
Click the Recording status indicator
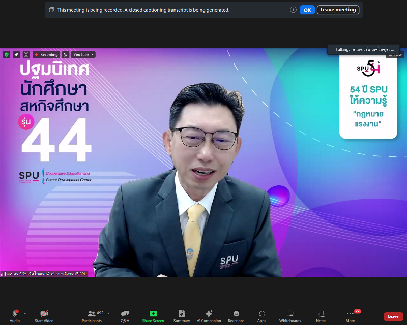[46, 55]
